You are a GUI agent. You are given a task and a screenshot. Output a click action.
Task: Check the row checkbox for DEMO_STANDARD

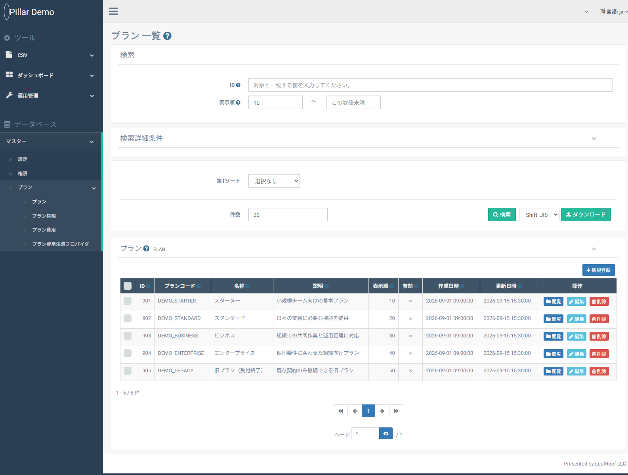coord(128,318)
